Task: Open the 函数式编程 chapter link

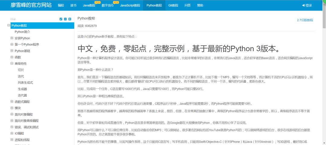Action: pos(22,101)
